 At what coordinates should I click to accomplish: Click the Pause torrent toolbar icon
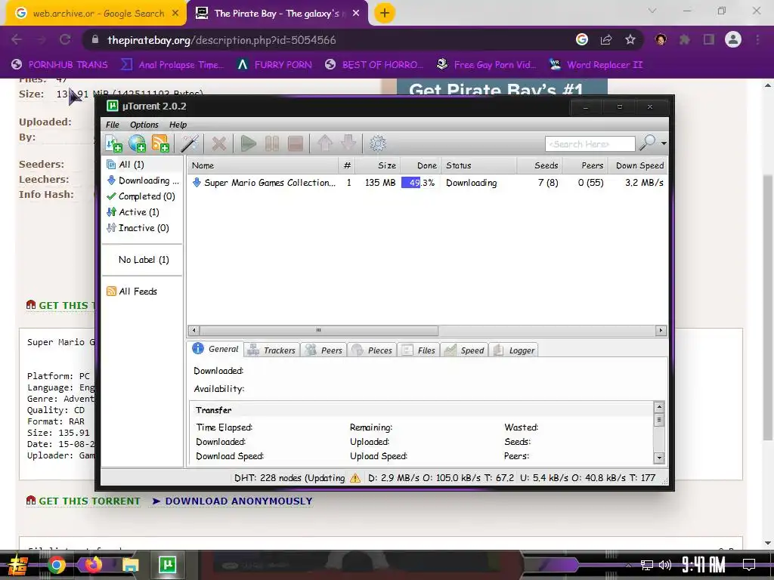coord(272,143)
